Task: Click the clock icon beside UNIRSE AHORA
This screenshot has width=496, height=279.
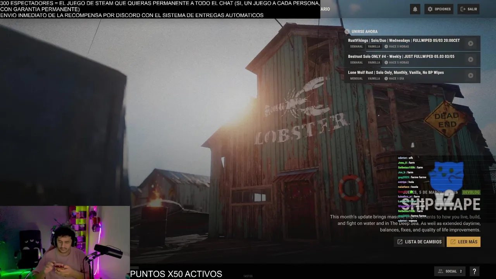Action: pos(347,31)
